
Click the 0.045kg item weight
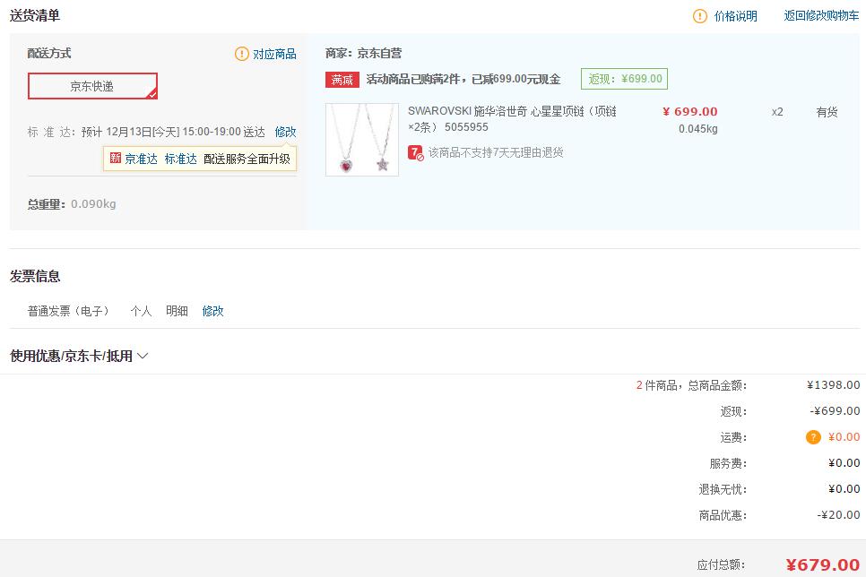(698, 129)
